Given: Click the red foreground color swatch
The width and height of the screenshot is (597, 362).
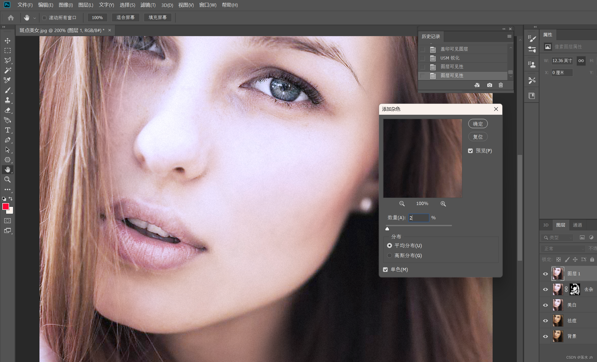Looking at the screenshot, I should tap(6, 206).
